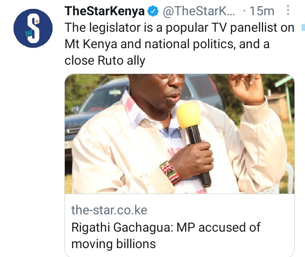
Task: Click the 'moving billions' headline line
Action: point(114,244)
